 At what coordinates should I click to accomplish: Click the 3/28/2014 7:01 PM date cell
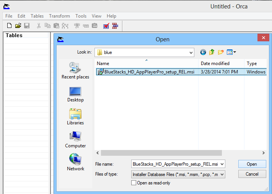coord(219,72)
